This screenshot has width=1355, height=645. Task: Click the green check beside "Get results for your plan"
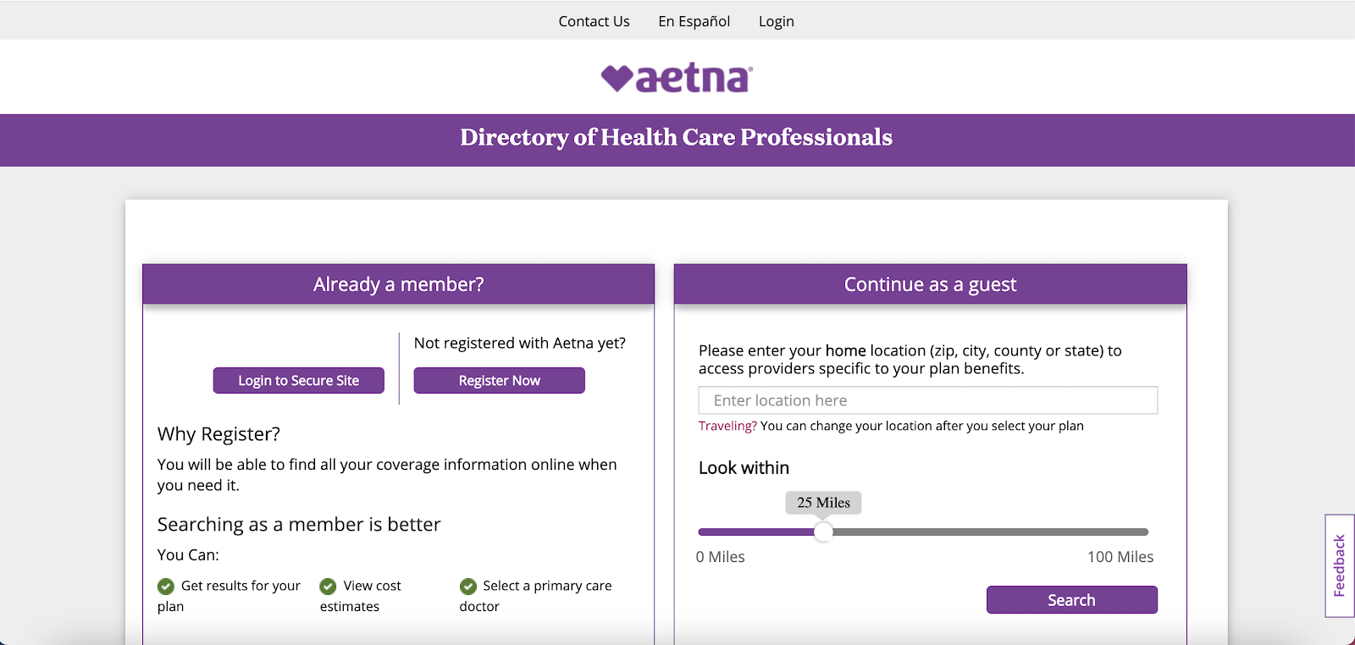coord(166,586)
